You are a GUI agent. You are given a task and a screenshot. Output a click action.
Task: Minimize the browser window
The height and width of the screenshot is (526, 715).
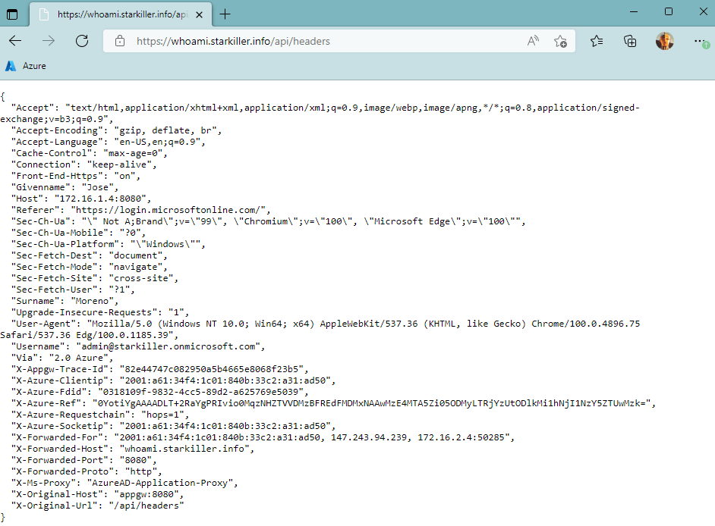click(633, 11)
